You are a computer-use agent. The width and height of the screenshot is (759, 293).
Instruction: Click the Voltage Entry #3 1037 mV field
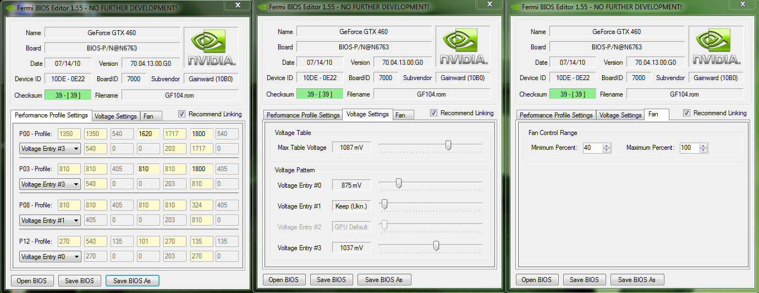pyautogui.click(x=351, y=248)
